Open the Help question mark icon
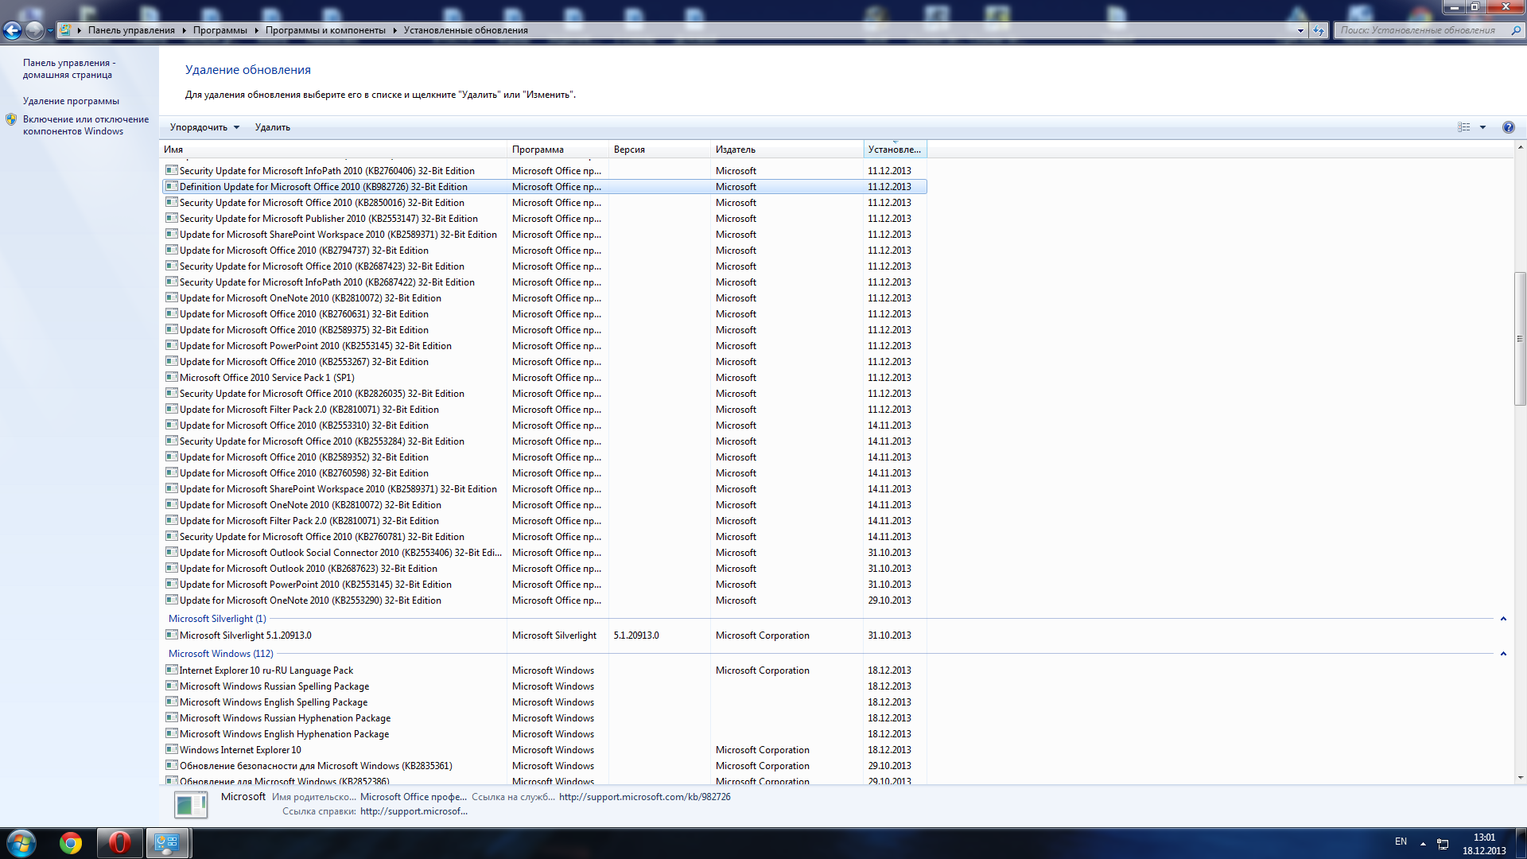 click(x=1508, y=127)
